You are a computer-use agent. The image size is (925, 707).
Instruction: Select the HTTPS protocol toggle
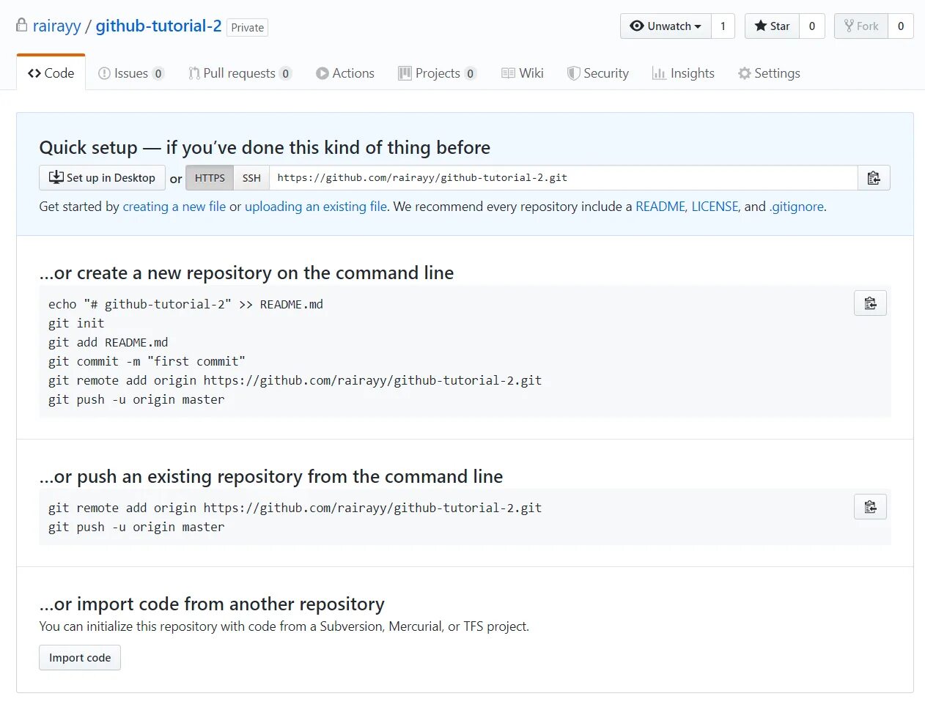(210, 178)
